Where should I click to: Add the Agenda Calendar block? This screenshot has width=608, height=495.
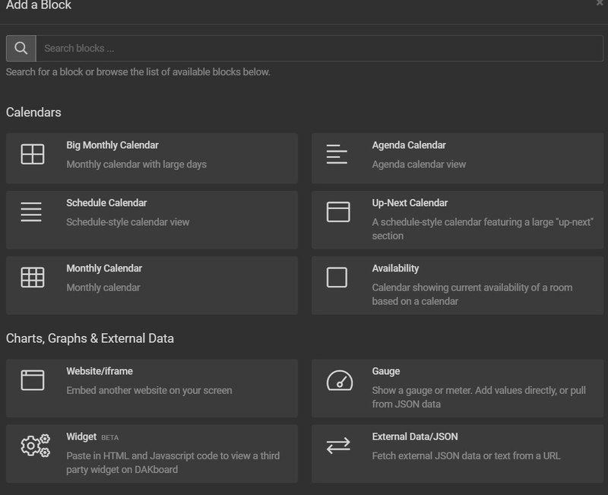[x=458, y=158]
